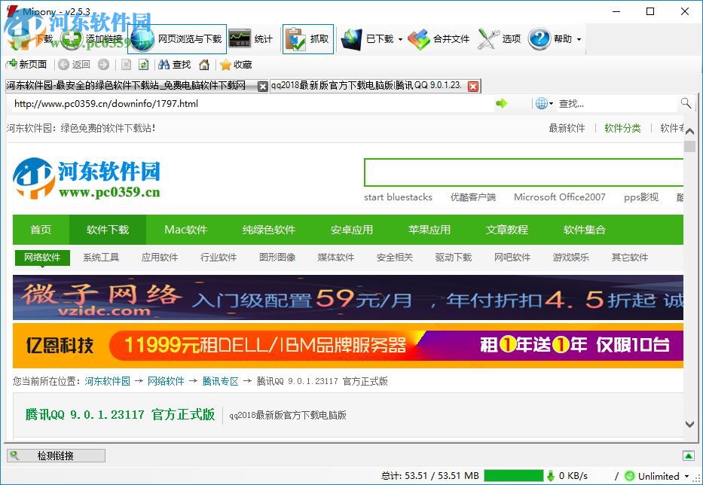Click the Home icon in browser toolbar

pyautogui.click(x=203, y=65)
